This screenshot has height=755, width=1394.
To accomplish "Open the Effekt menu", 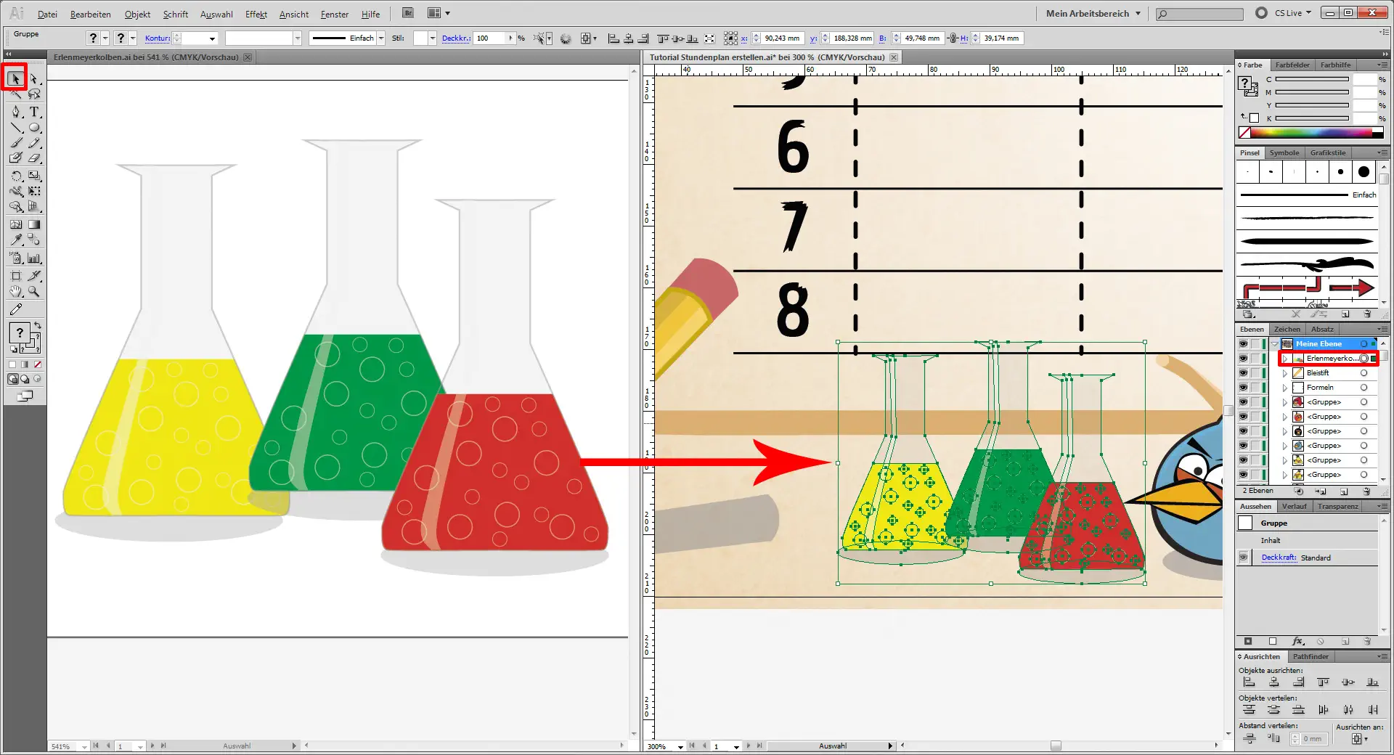I will (x=256, y=14).
